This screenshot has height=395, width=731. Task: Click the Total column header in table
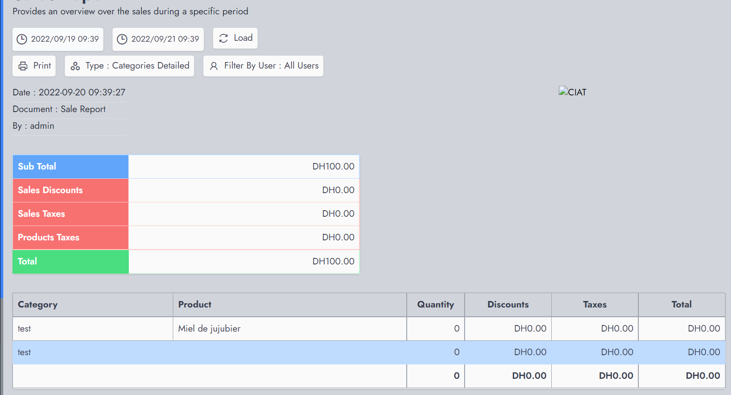681,305
